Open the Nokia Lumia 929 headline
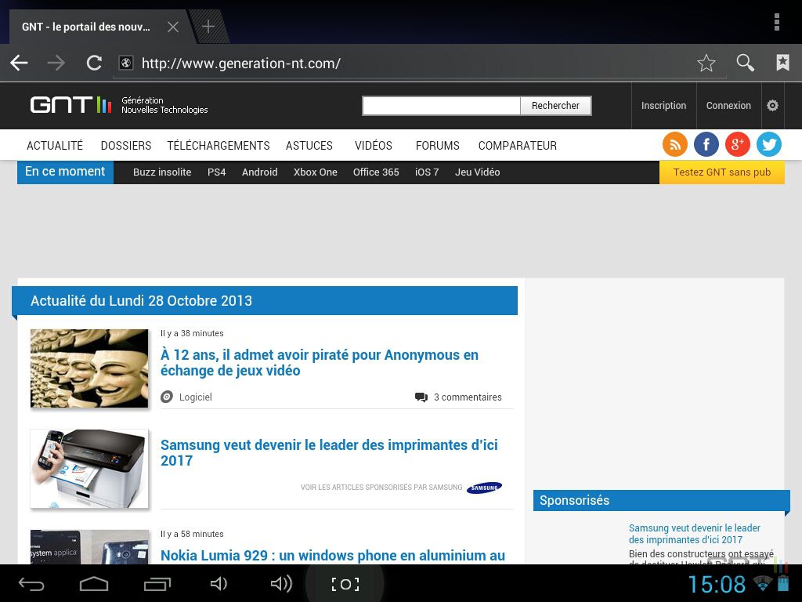This screenshot has height=602, width=802. tap(332, 556)
